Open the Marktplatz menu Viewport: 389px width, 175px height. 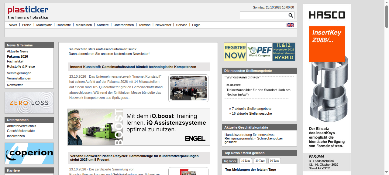point(44,25)
